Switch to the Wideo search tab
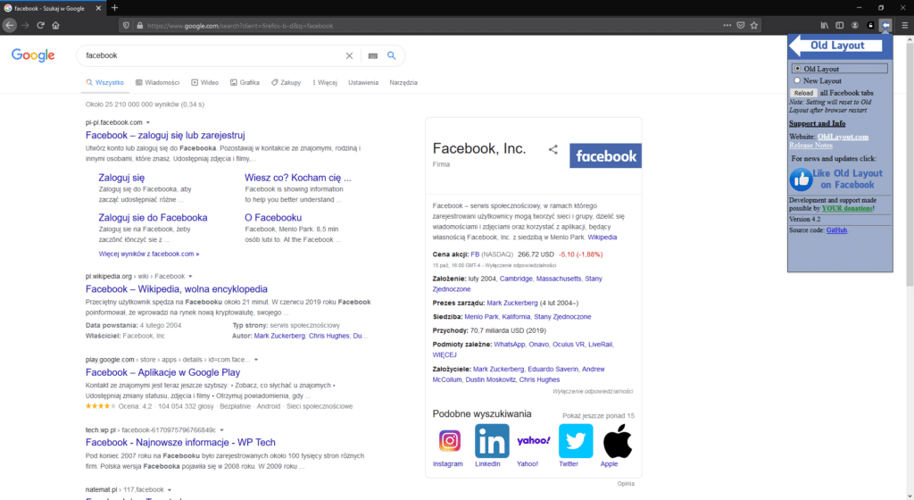This screenshot has width=914, height=500. 204,83
